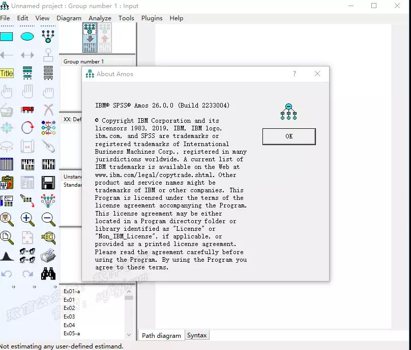Image resolution: width=411 pixels, height=350 pixels.
Task: Open list variables in data set icon
Action: point(48,73)
